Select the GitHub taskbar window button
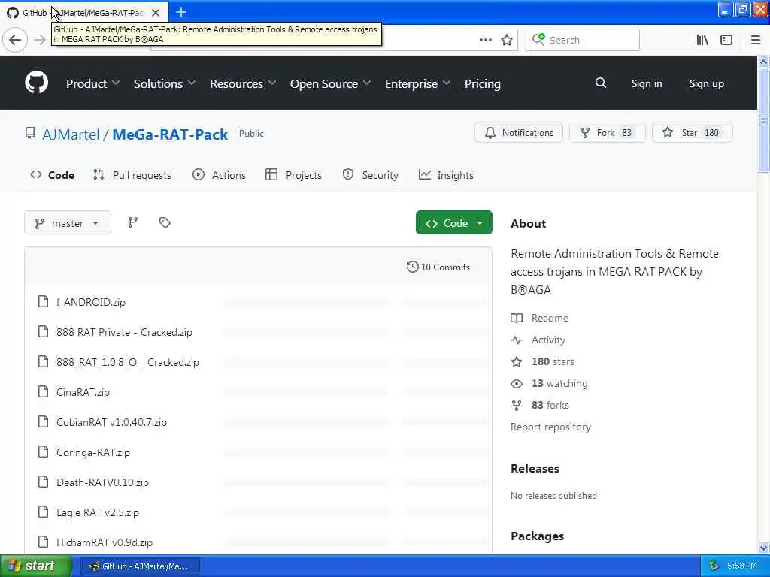Image resolution: width=770 pixels, height=577 pixels. pyautogui.click(x=139, y=566)
